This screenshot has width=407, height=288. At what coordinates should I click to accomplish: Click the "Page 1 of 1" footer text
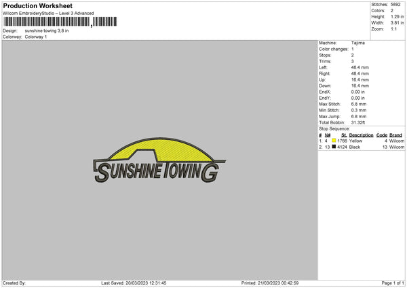click(x=393, y=283)
